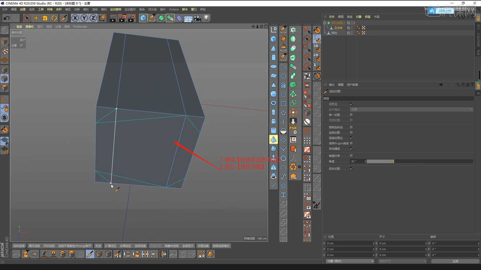Enable the 保持N-gon曲率 checkbox
This screenshot has height=270, width=481.
pos(351,143)
